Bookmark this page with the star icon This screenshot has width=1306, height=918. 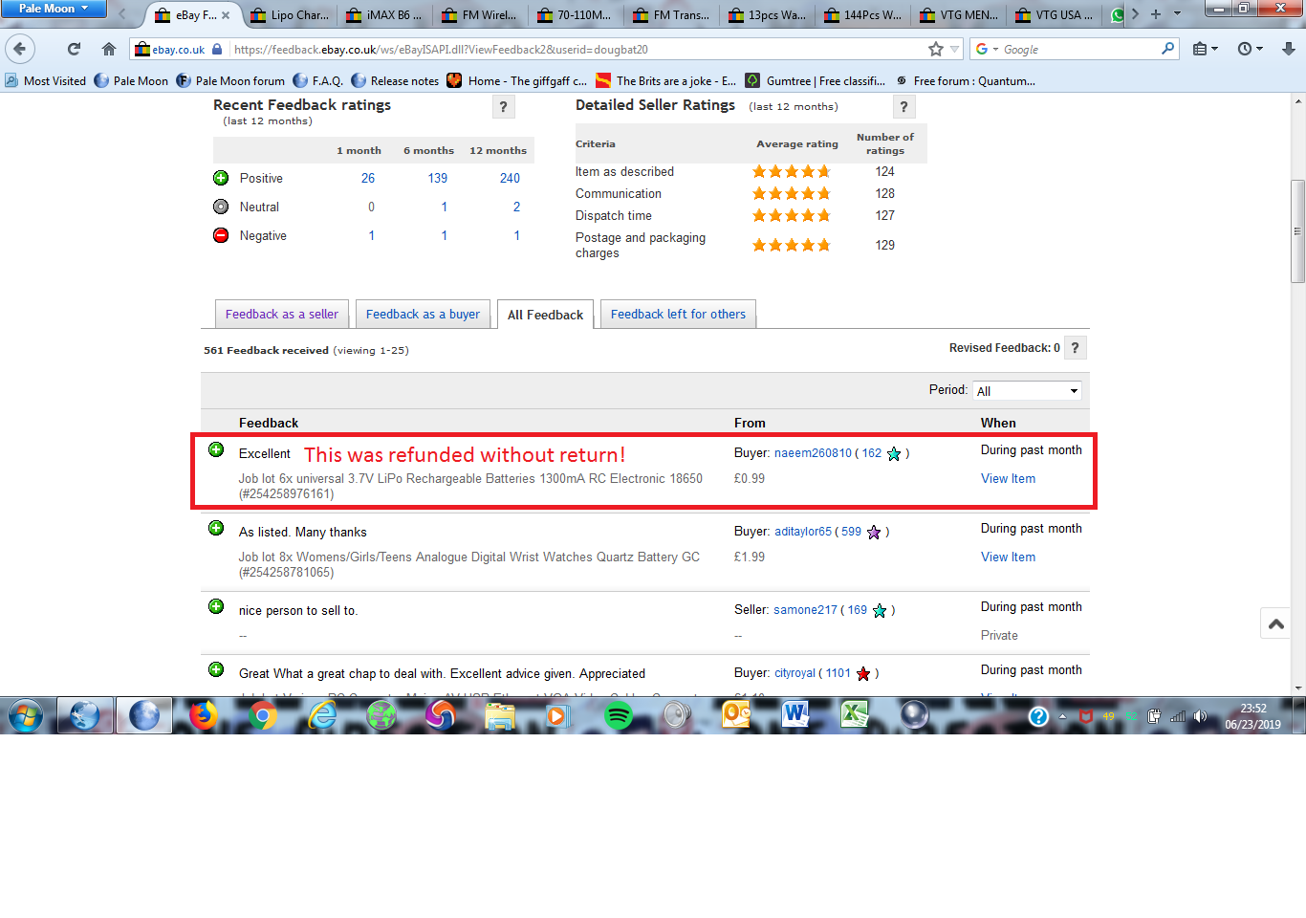(935, 49)
